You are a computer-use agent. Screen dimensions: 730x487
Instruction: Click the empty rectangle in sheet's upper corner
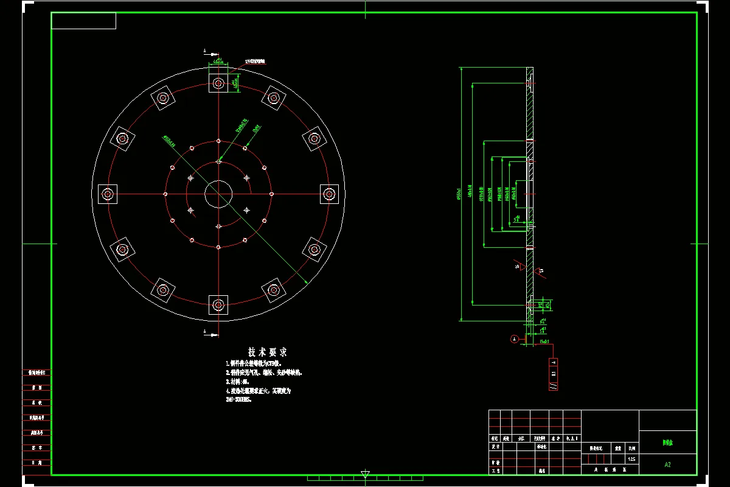(84, 21)
